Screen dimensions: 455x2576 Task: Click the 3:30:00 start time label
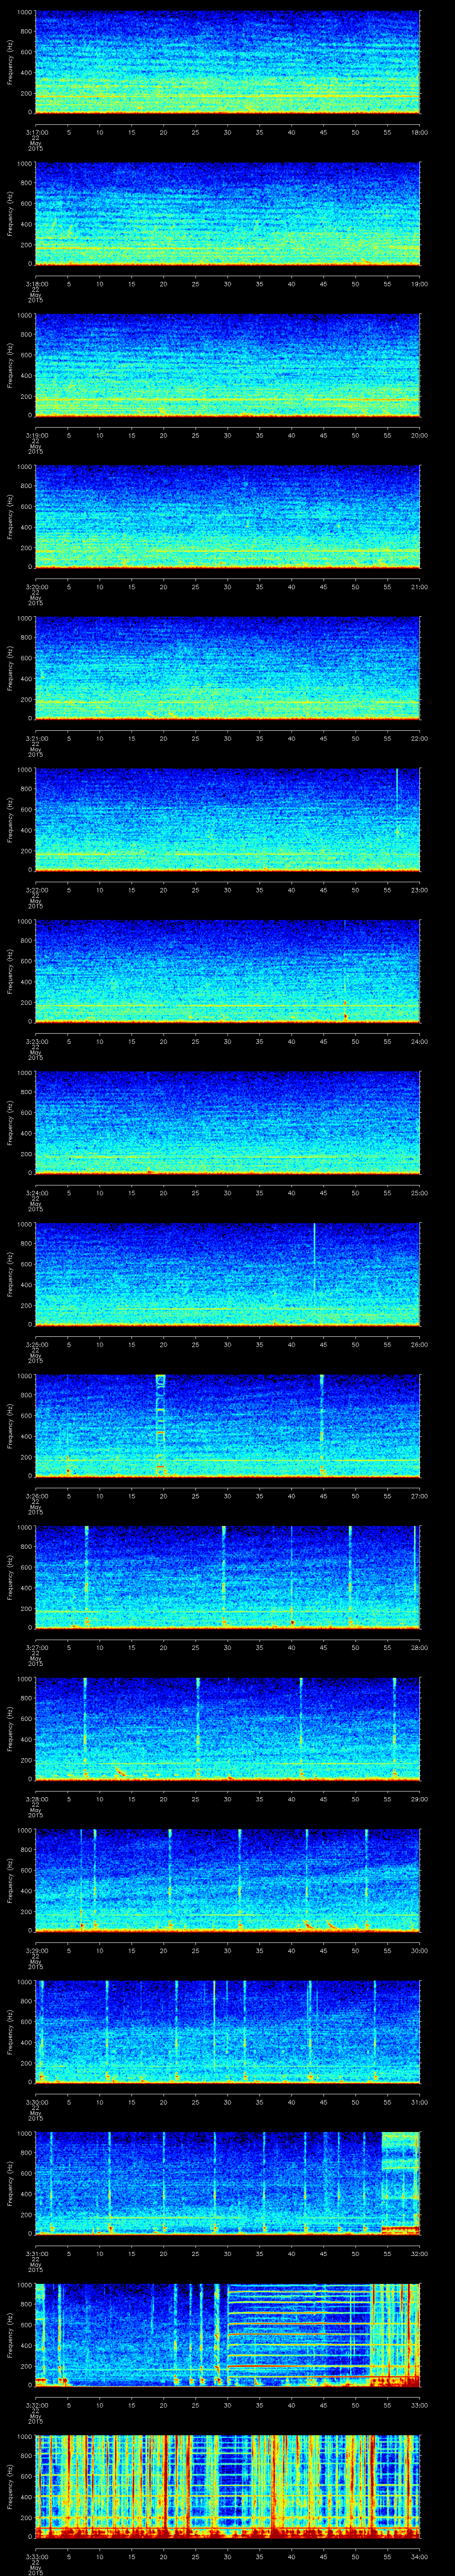click(x=36, y=2101)
